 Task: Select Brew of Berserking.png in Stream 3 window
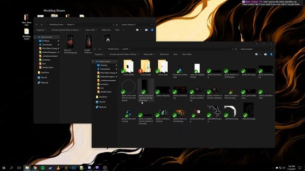71,44
